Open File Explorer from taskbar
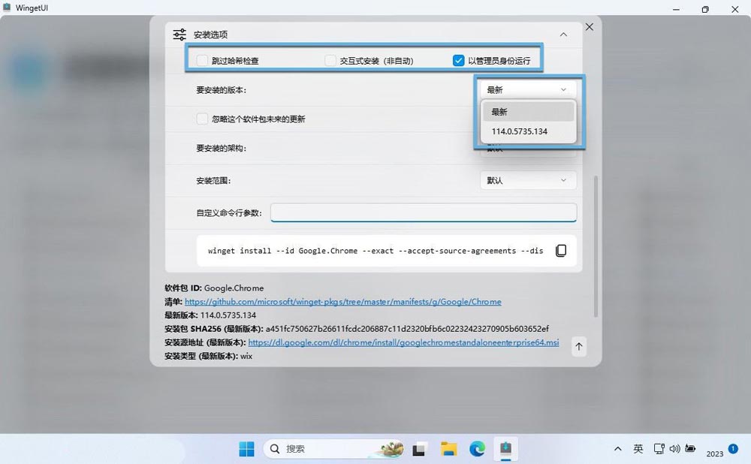Image resolution: width=751 pixels, height=464 pixels. point(449,449)
